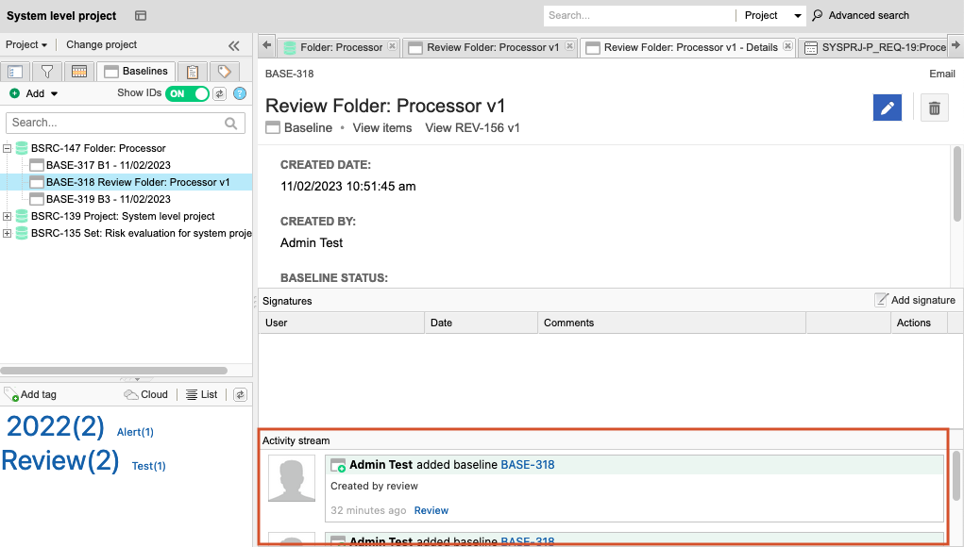Click the Add signature button

click(x=914, y=300)
